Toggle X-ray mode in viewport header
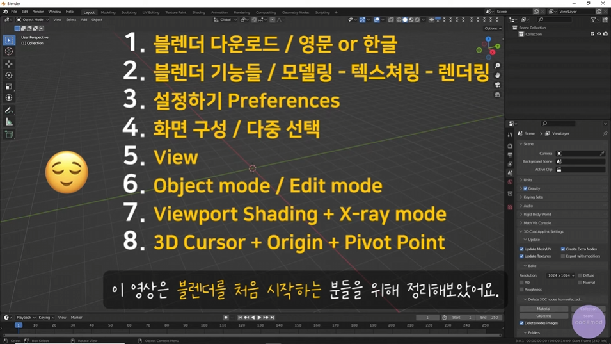 391,20
